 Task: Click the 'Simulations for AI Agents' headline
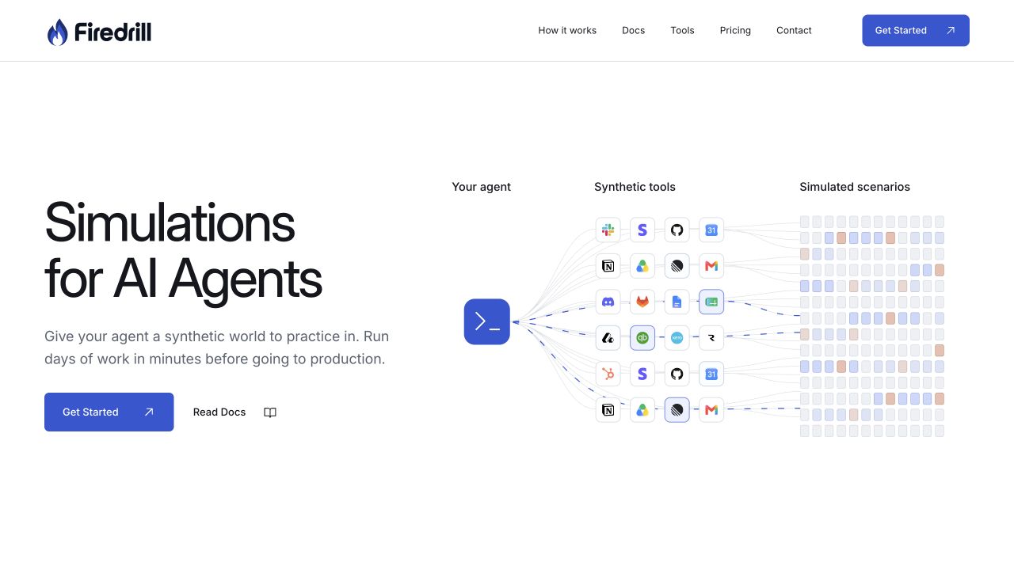[183, 250]
